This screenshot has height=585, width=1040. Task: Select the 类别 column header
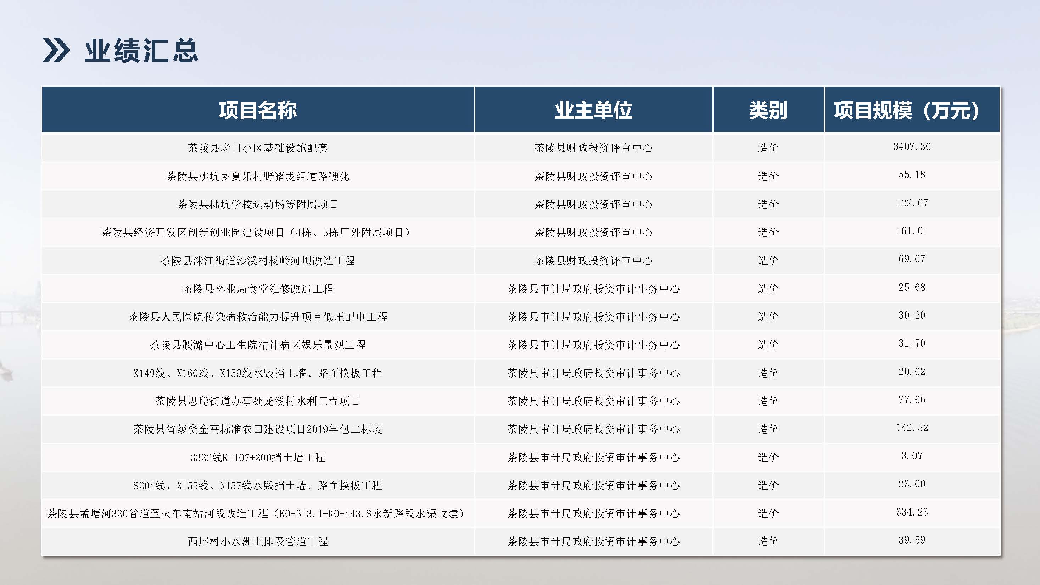pos(768,110)
